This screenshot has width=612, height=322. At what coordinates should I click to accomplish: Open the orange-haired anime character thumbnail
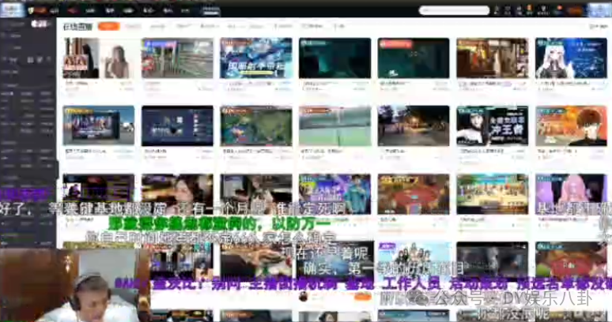pyautogui.click(x=571, y=125)
